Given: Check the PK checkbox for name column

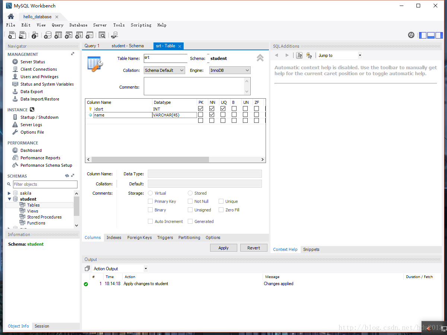Looking at the screenshot, I should (201, 115).
